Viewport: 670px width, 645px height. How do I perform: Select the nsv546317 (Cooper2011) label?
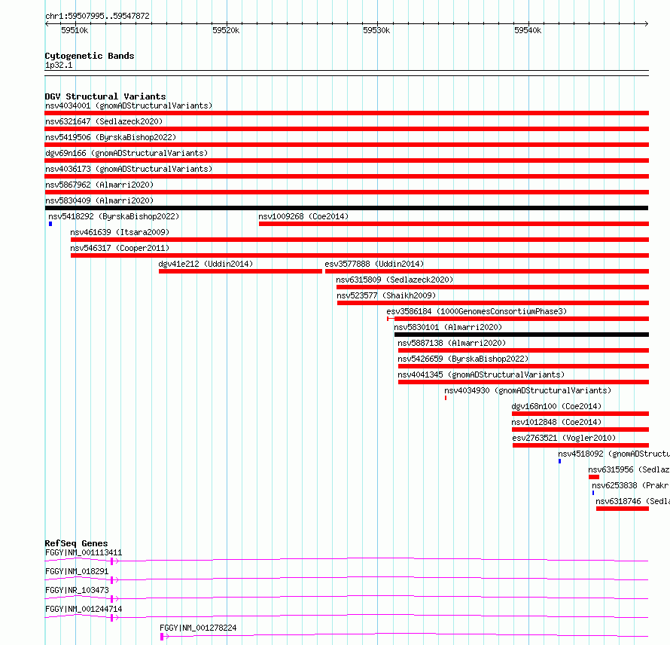click(120, 248)
